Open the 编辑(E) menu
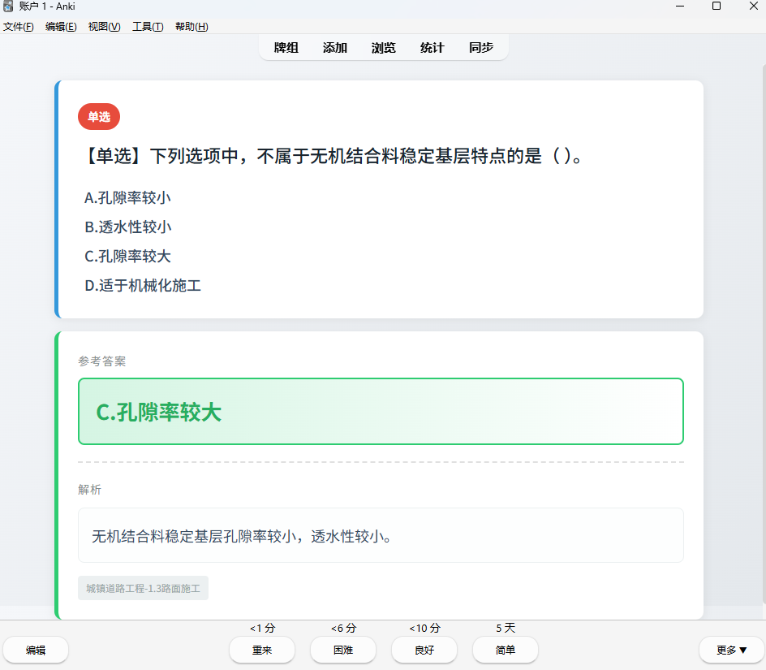The image size is (766, 670). click(61, 27)
